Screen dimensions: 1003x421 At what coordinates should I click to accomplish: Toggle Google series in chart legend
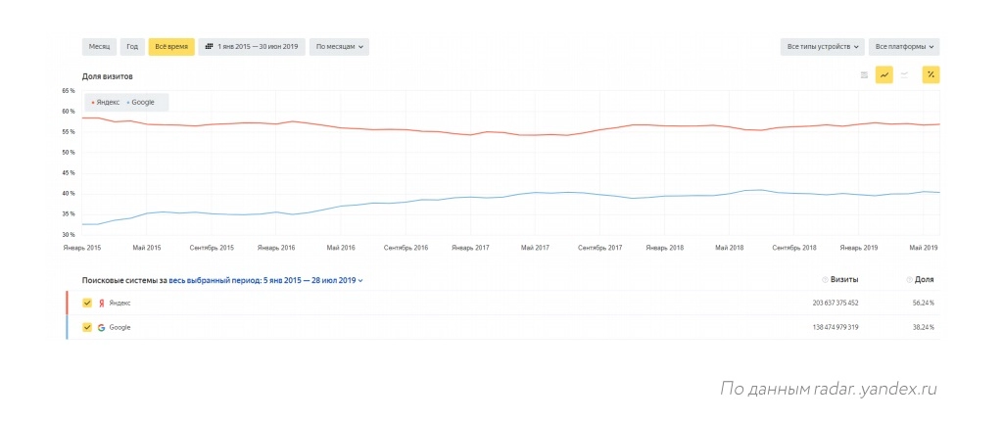tap(141, 103)
